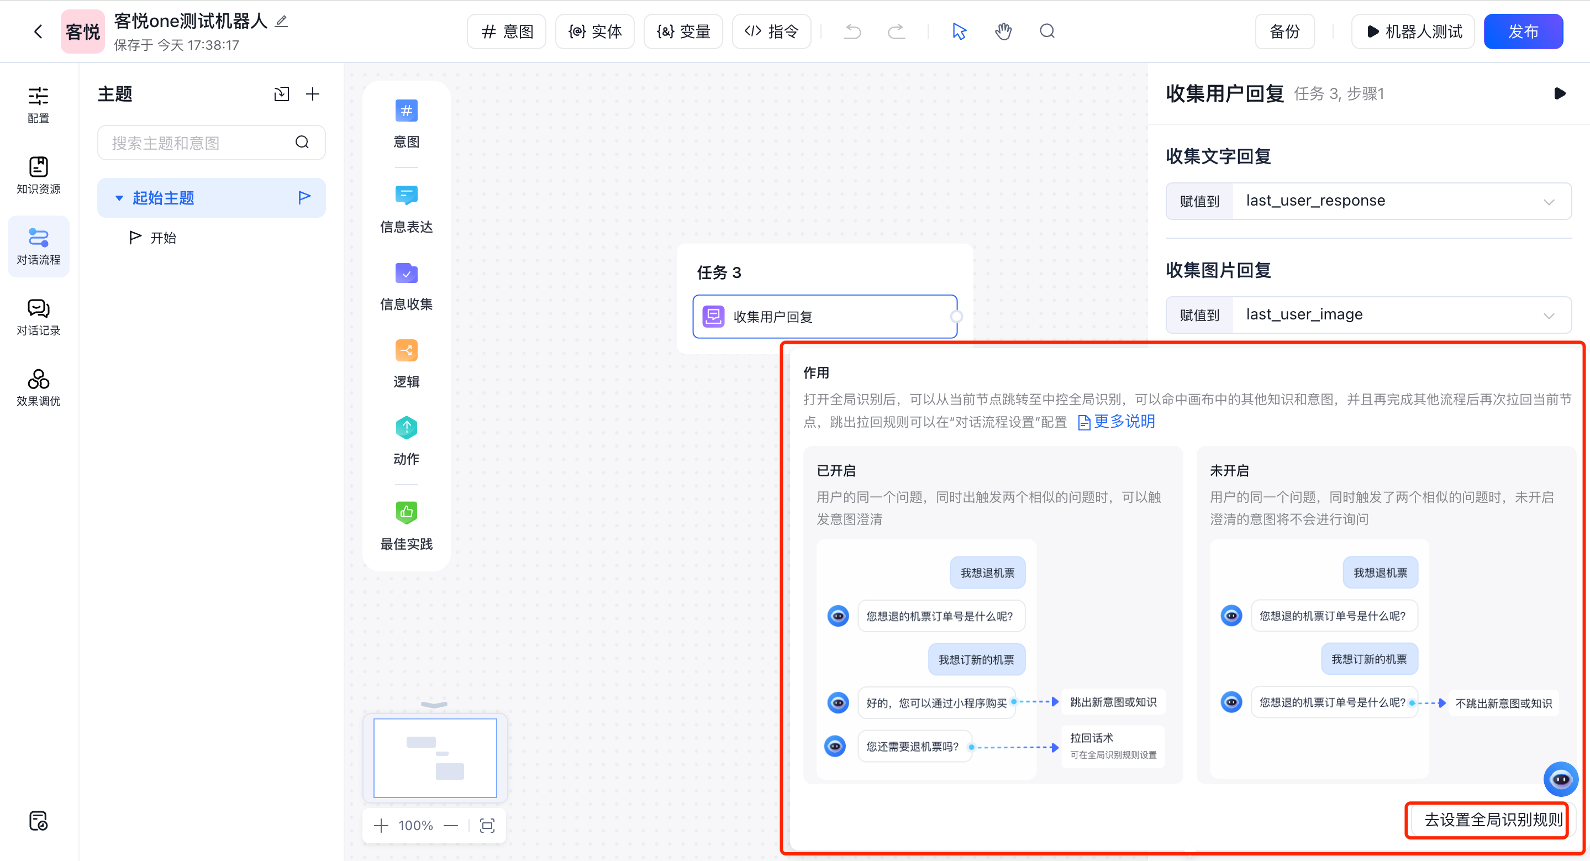Select the 逻辑 node type in the palette
The height and width of the screenshot is (861, 1590).
pos(406,364)
